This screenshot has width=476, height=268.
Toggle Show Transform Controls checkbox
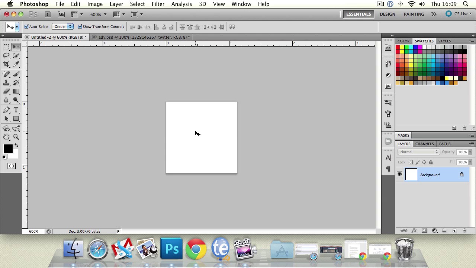(x=80, y=27)
